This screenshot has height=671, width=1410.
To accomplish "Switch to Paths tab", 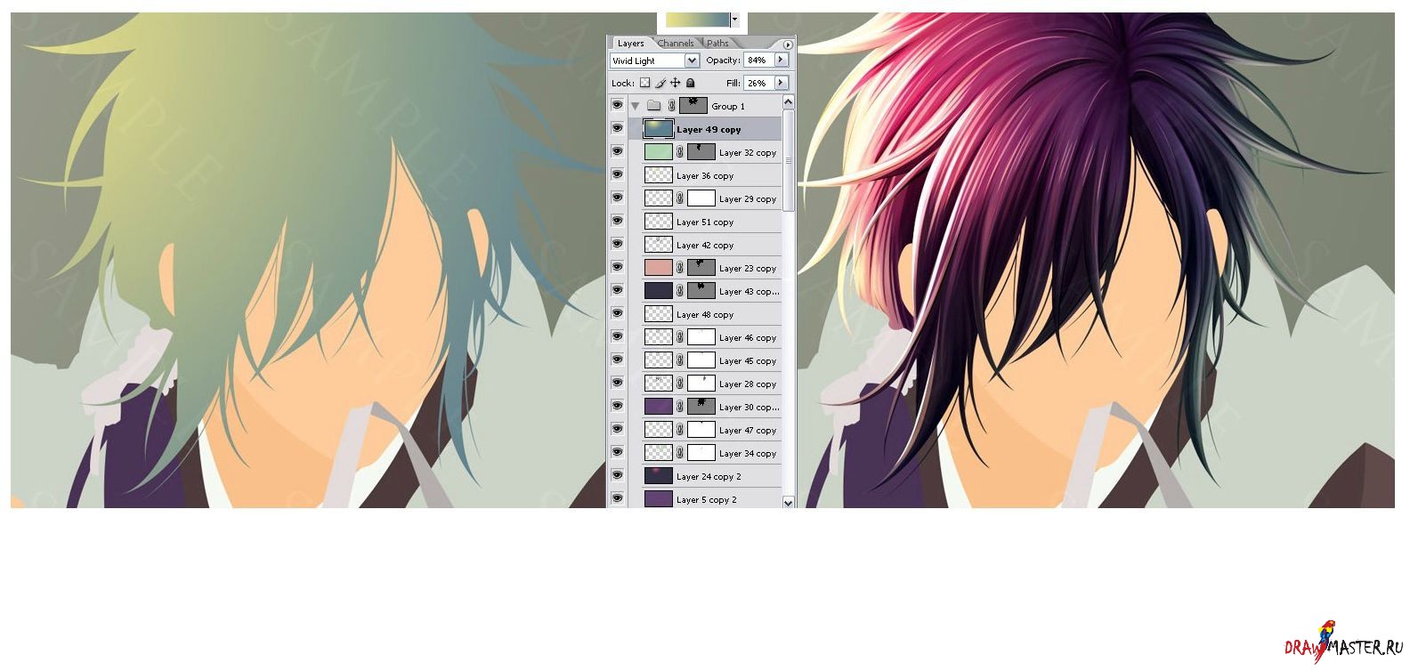I will click(718, 43).
